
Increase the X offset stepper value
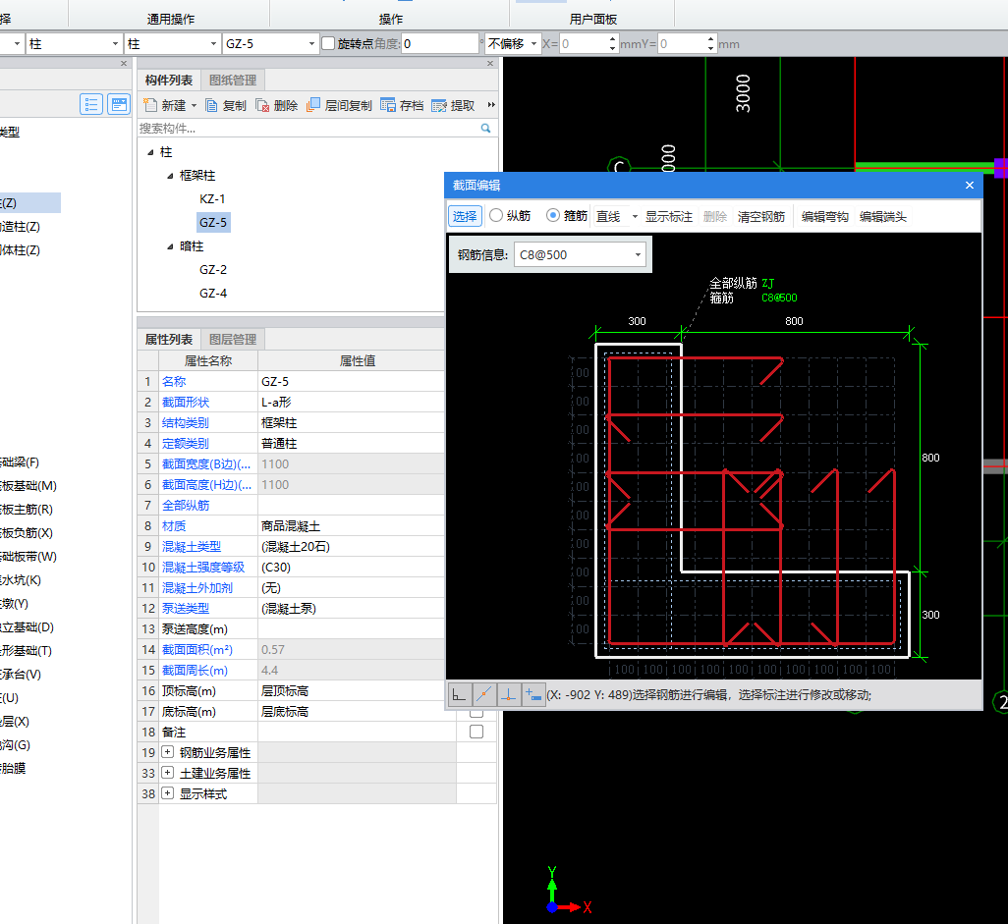tap(612, 39)
